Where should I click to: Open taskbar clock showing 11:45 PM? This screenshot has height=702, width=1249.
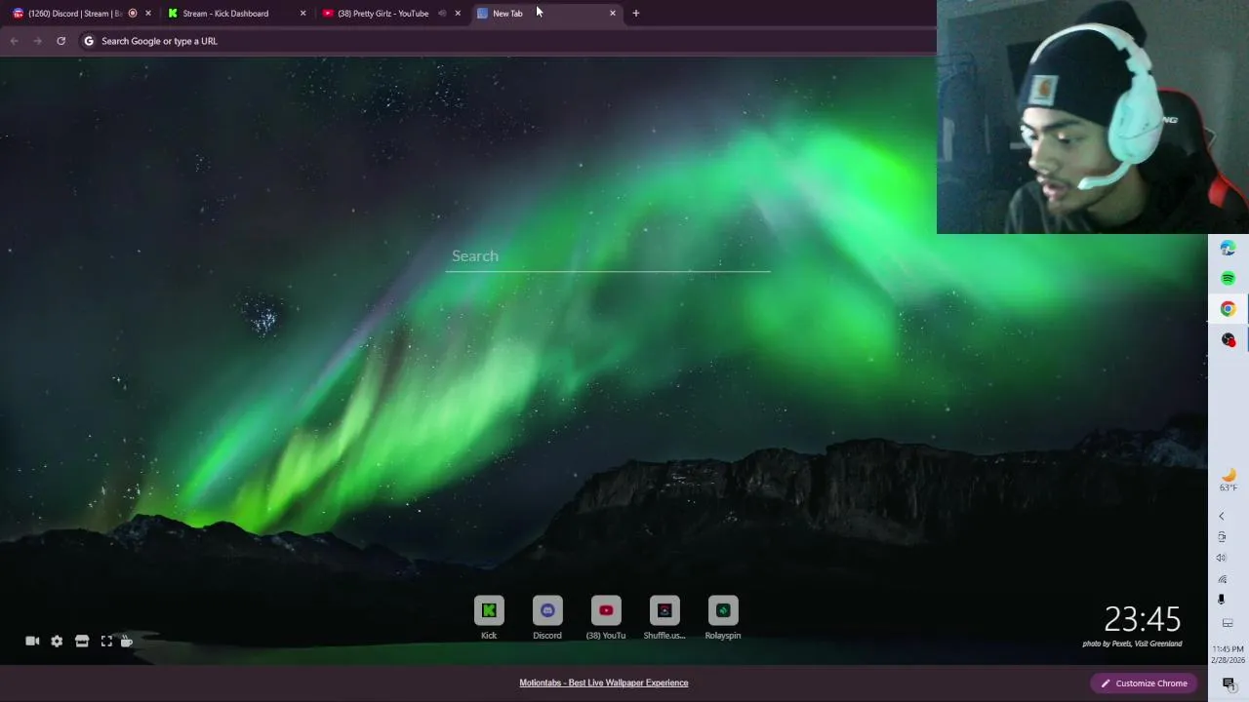coord(1229,654)
